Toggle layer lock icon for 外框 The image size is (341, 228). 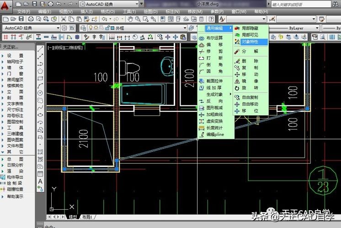(x=107, y=28)
